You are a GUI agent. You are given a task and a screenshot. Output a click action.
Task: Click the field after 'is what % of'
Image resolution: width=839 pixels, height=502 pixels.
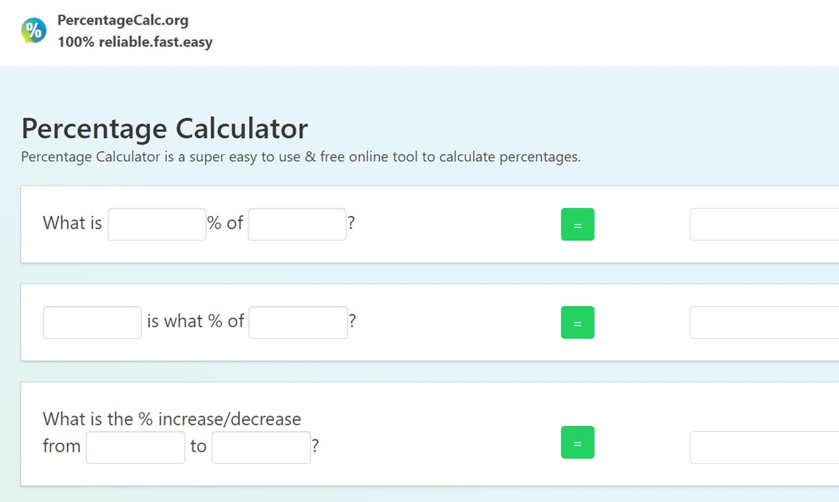(297, 322)
